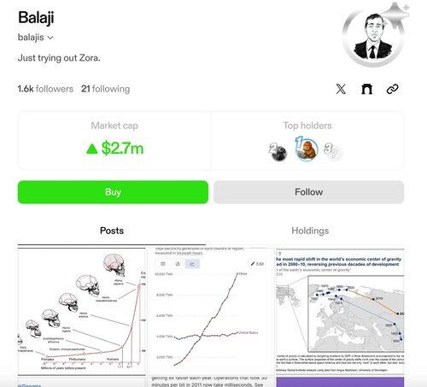Open the X (Twitter) profile link icon

click(341, 89)
